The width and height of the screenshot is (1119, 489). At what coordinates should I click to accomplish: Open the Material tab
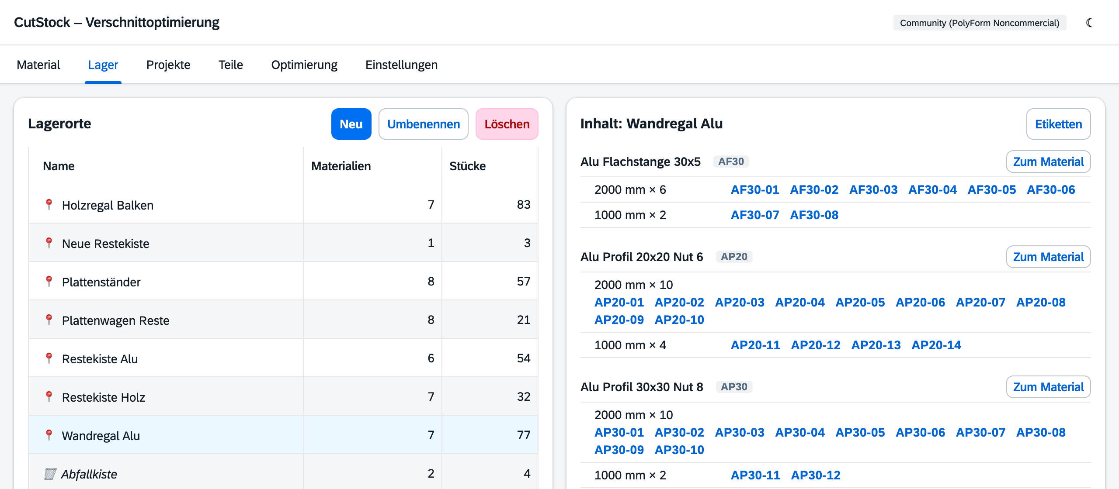pos(38,65)
